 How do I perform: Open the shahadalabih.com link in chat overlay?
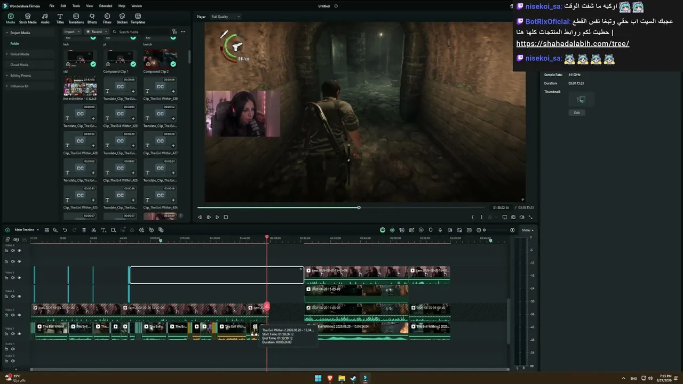coord(573,44)
